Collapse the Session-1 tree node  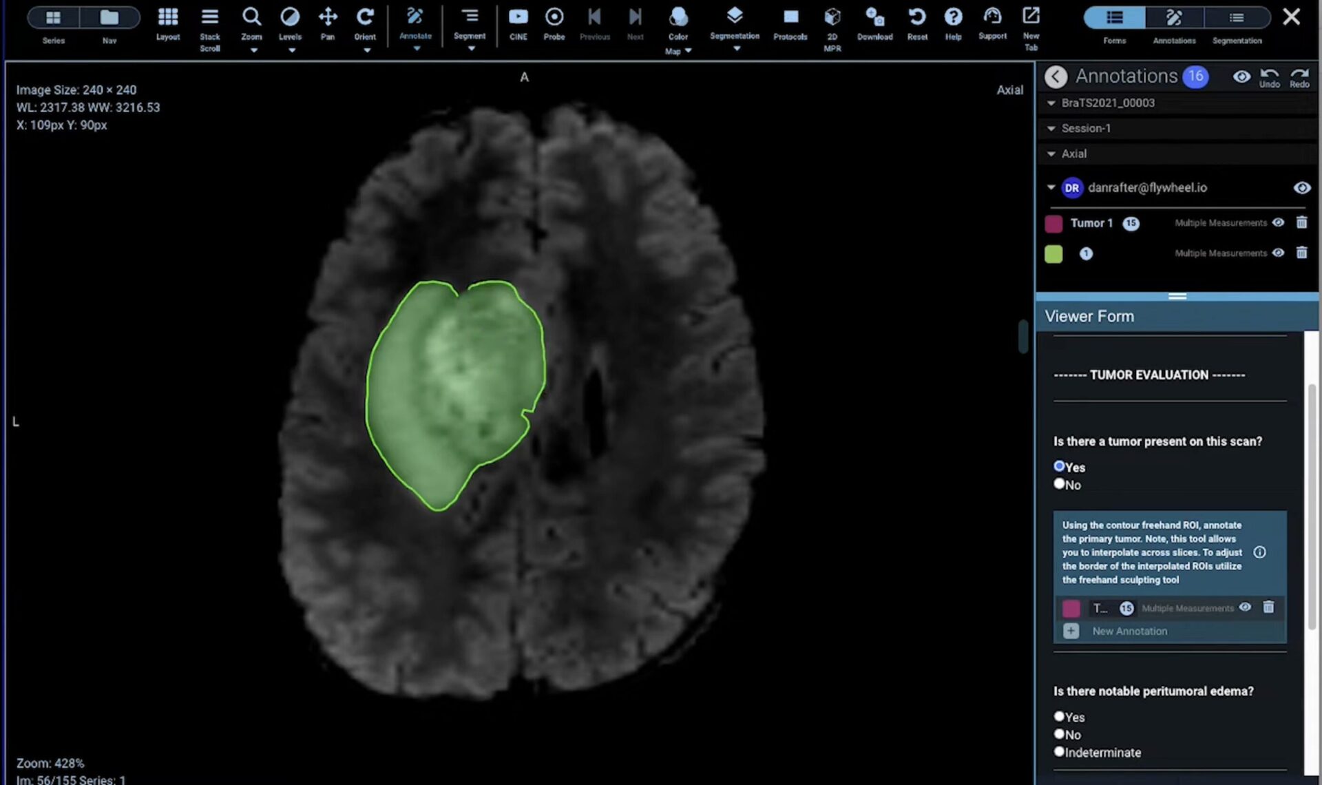pyautogui.click(x=1051, y=129)
